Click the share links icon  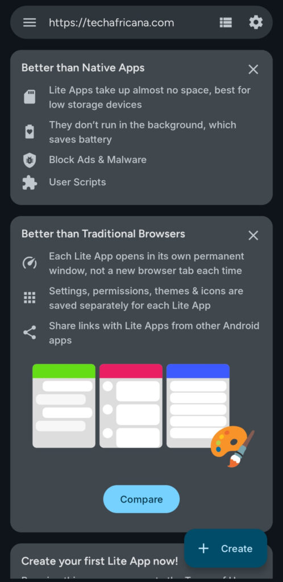tap(30, 332)
